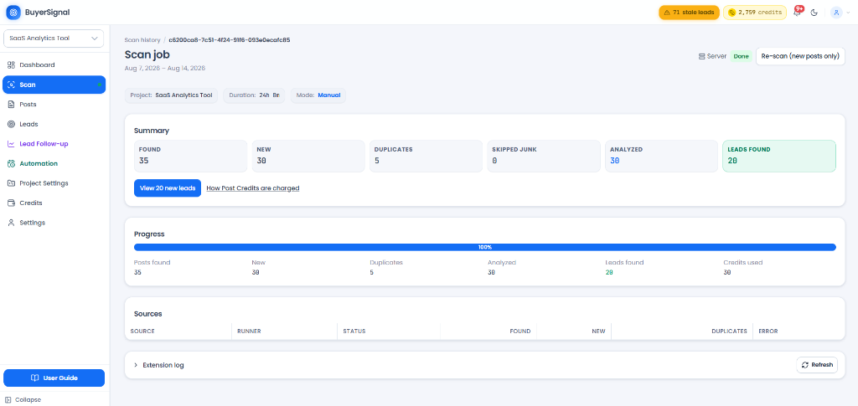Go to Dashboard in sidebar
858x406 pixels.
[x=54, y=65]
